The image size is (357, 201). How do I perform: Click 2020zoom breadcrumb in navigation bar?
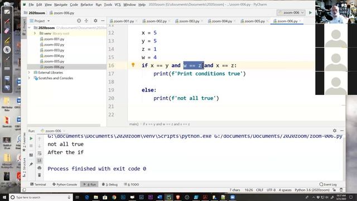pyautogui.click(x=36, y=13)
